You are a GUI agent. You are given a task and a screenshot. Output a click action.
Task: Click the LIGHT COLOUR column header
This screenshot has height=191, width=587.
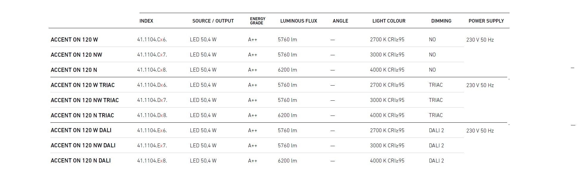[x=389, y=21]
